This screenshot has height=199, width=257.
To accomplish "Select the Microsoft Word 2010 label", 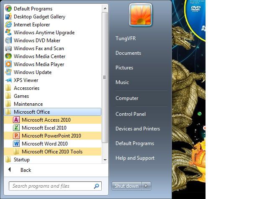I will [45, 144].
